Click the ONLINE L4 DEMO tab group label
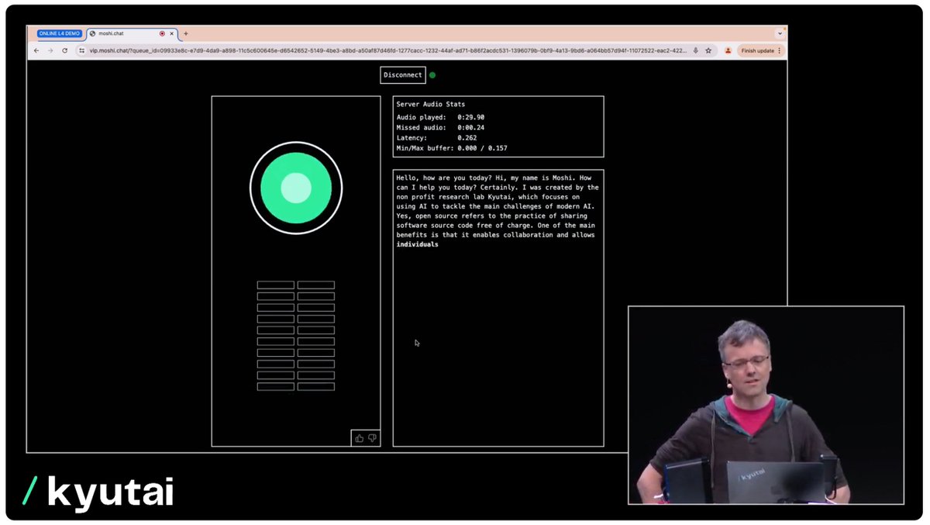930x525 pixels. 60,33
